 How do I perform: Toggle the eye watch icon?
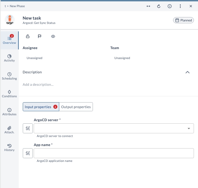tap(53, 36)
